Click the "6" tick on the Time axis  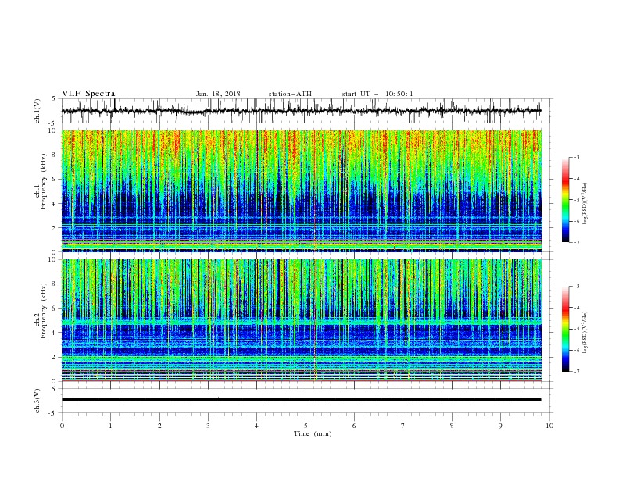point(354,426)
